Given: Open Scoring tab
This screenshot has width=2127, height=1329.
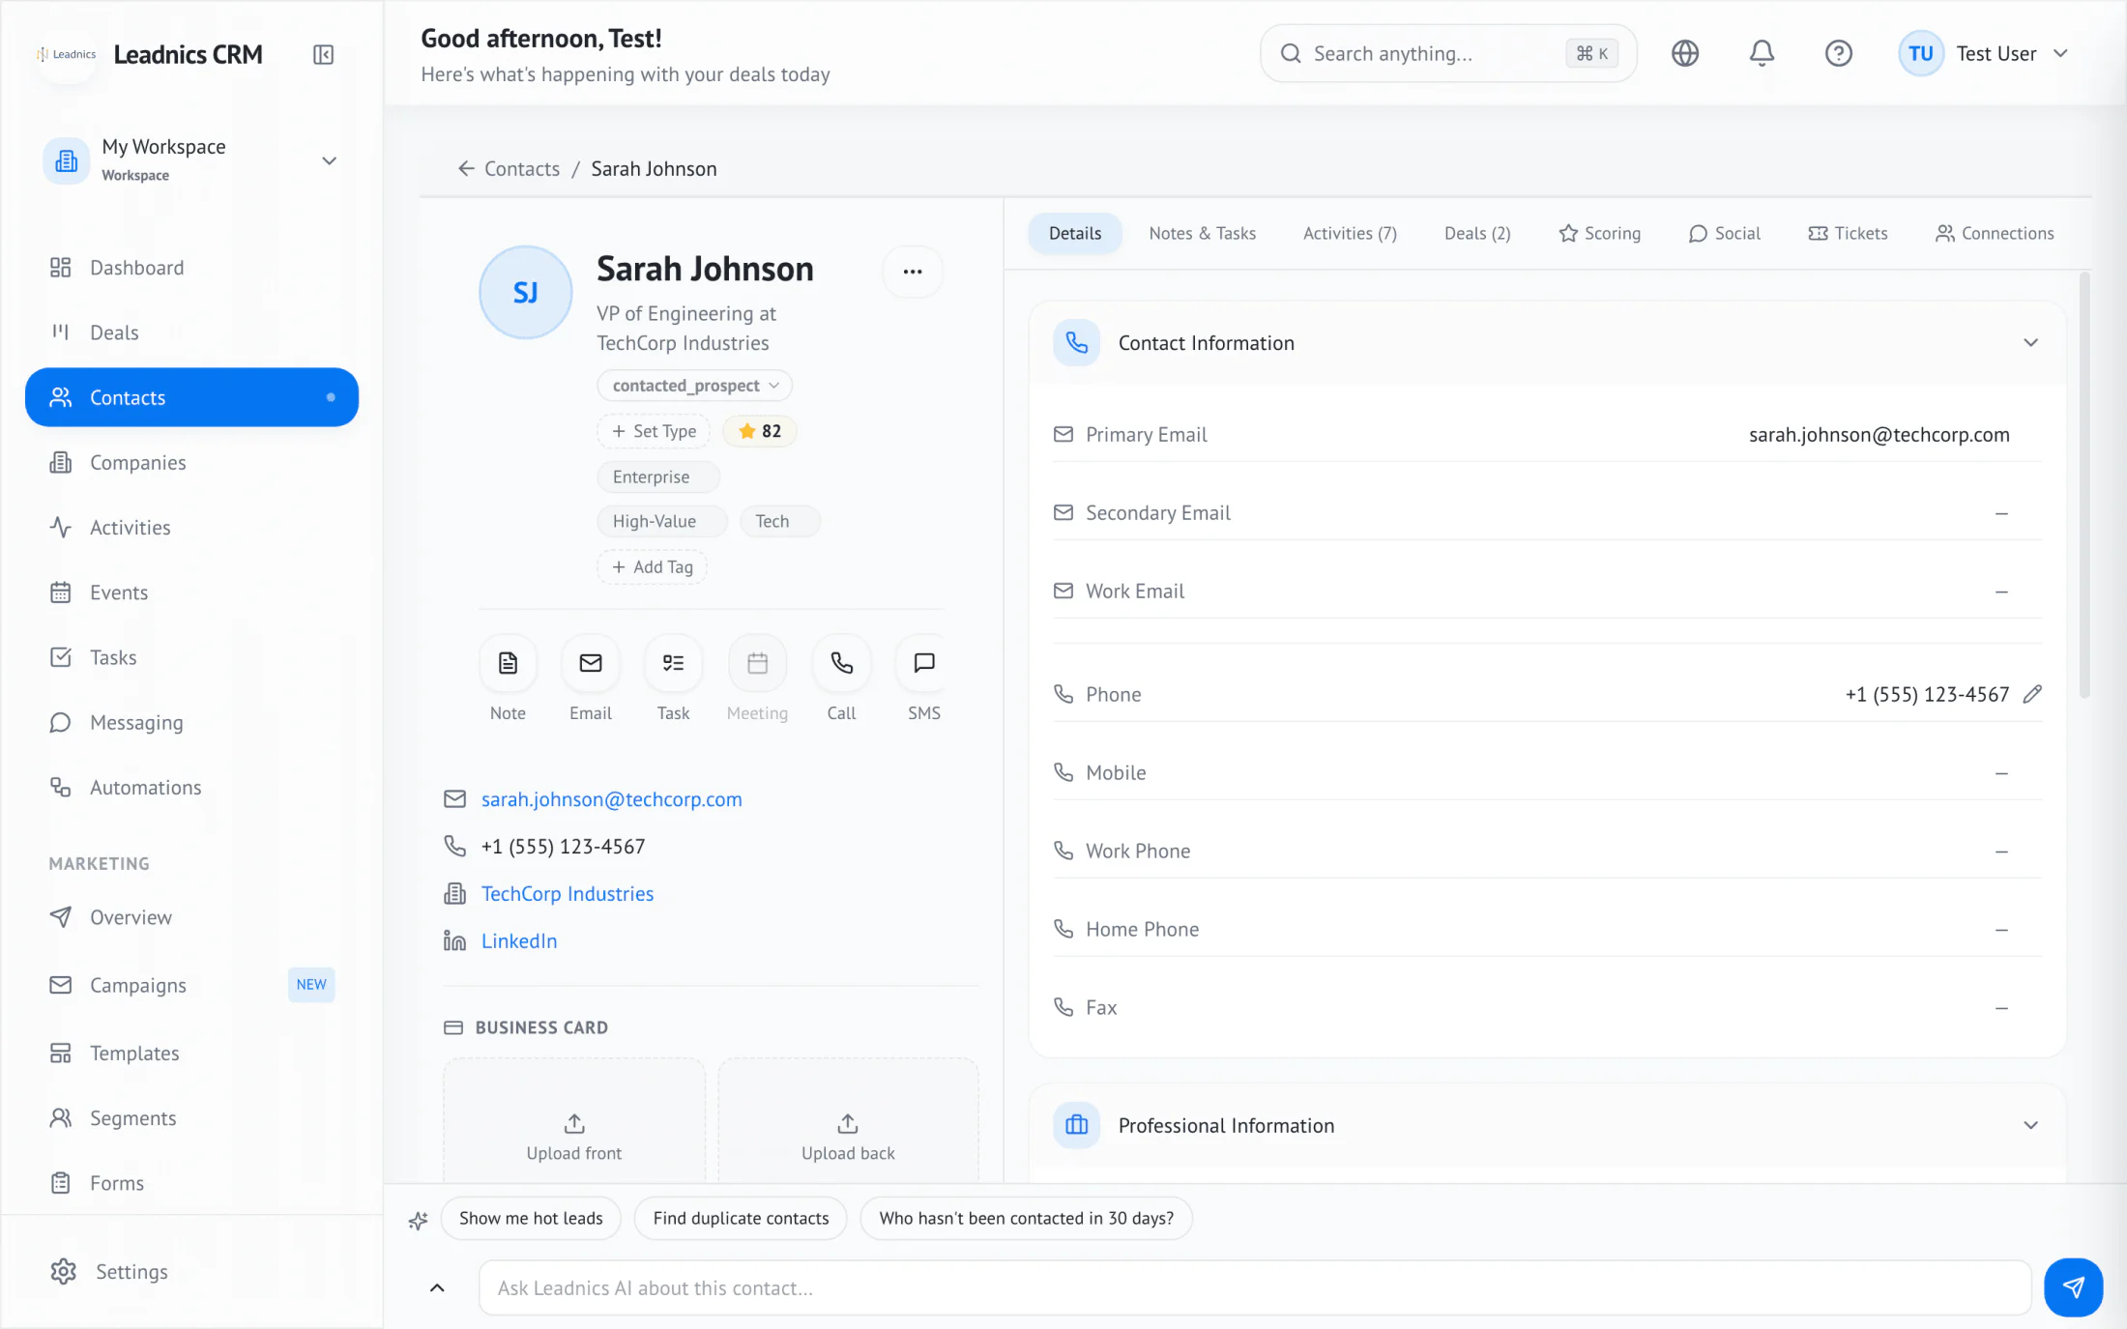Looking at the screenshot, I should click(1599, 233).
